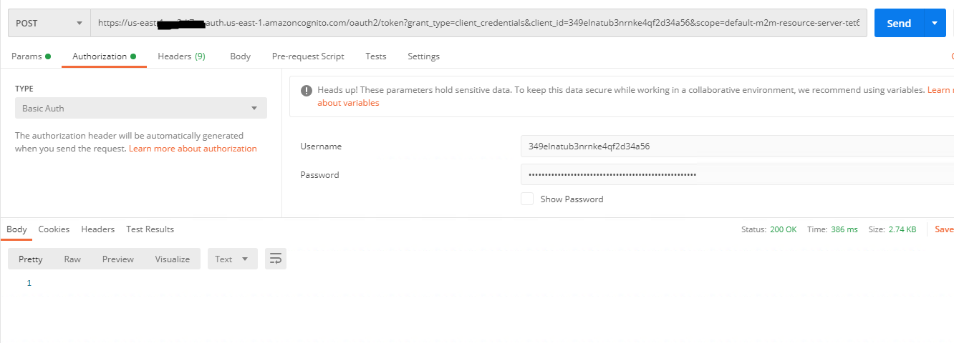This screenshot has height=343, width=954.
Task: Follow the Learn more about authorization link
Action: point(193,149)
